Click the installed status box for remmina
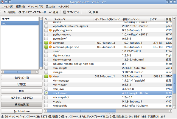The height and width of the screenshot is (119, 177). pos(46,43)
